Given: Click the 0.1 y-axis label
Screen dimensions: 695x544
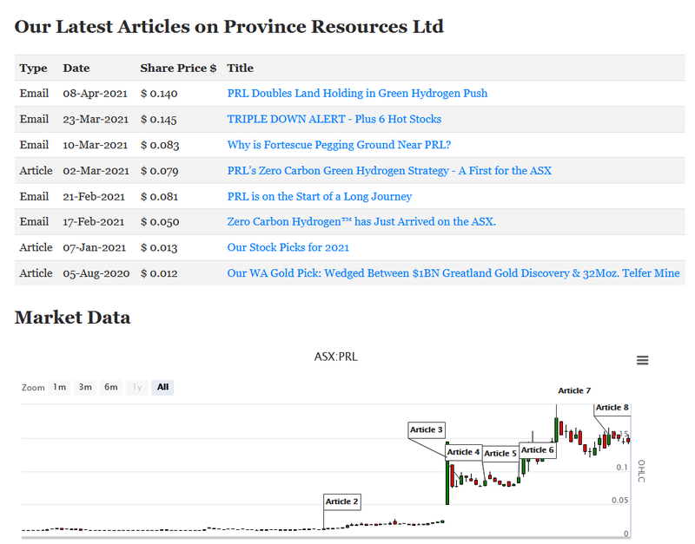Looking at the screenshot, I should (x=622, y=468).
